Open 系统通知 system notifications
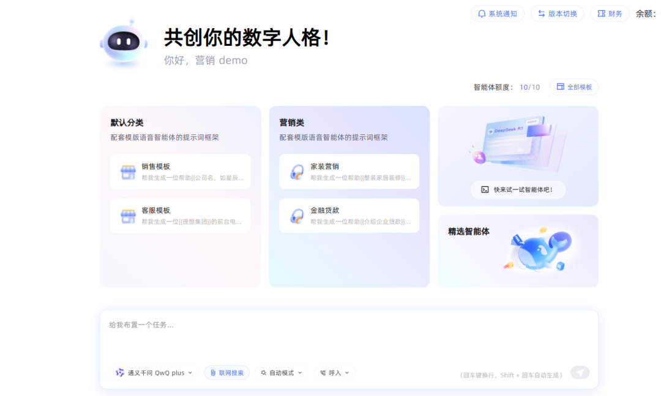The height and width of the screenshot is (396, 661). 497,13
